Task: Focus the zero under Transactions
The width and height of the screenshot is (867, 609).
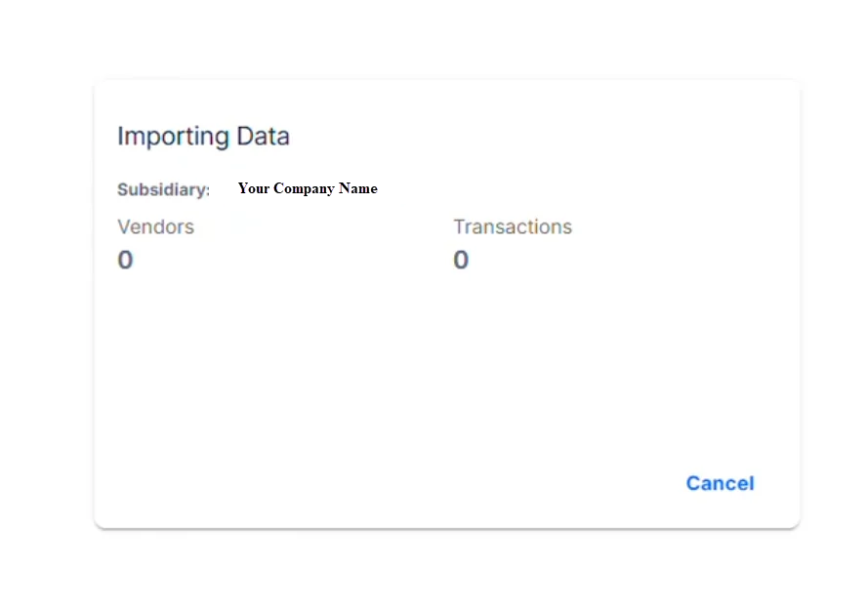Action: tap(461, 260)
